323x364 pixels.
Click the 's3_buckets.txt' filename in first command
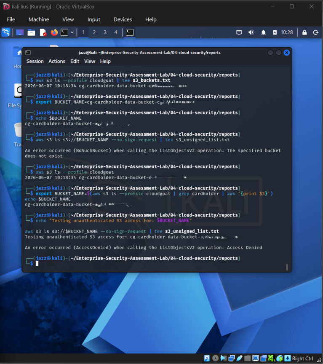pyautogui.click(x=152, y=80)
